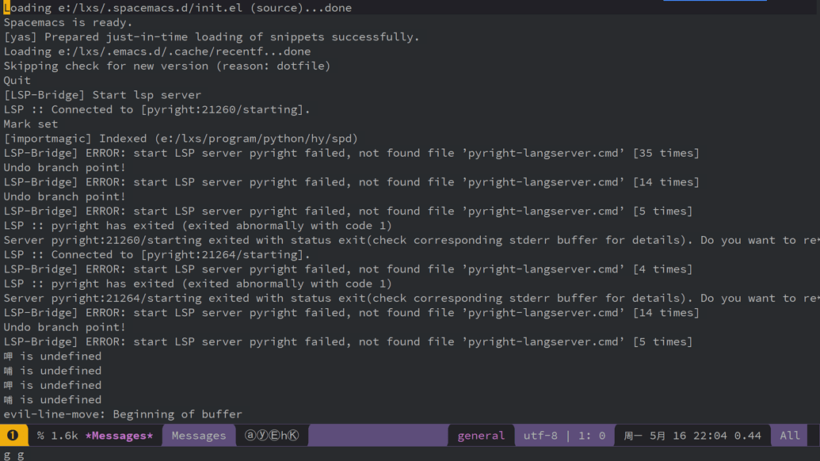This screenshot has width=820, height=461.
Task: Click the blue scrollbar at top
Action: (x=713, y=2)
